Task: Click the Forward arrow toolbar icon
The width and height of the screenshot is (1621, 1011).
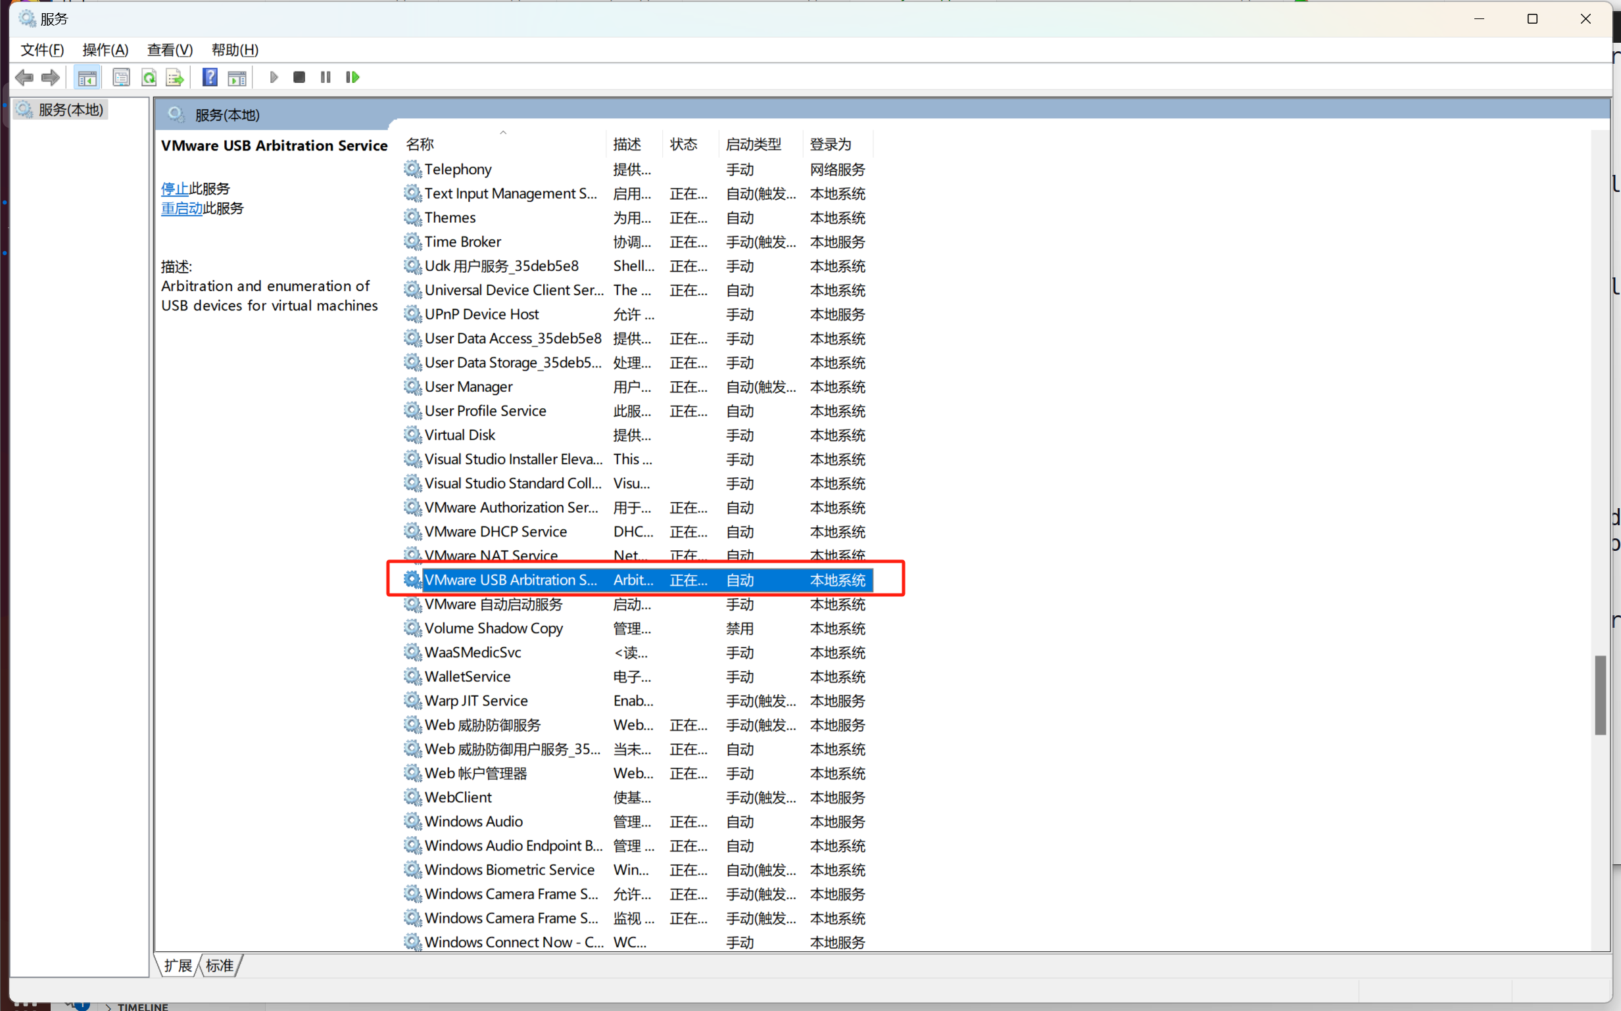Action: [50, 78]
